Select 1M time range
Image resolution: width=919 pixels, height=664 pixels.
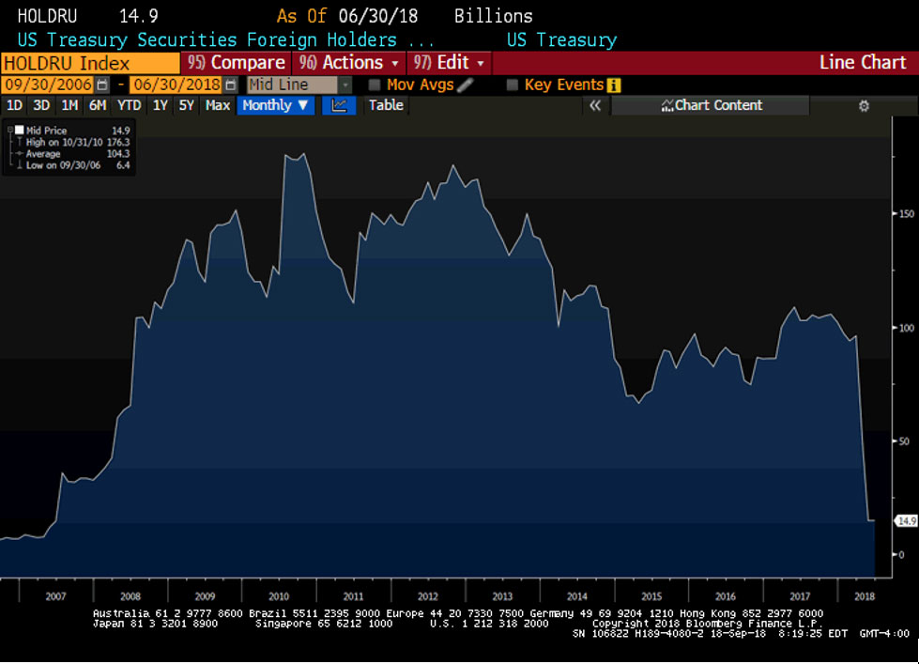(x=69, y=105)
